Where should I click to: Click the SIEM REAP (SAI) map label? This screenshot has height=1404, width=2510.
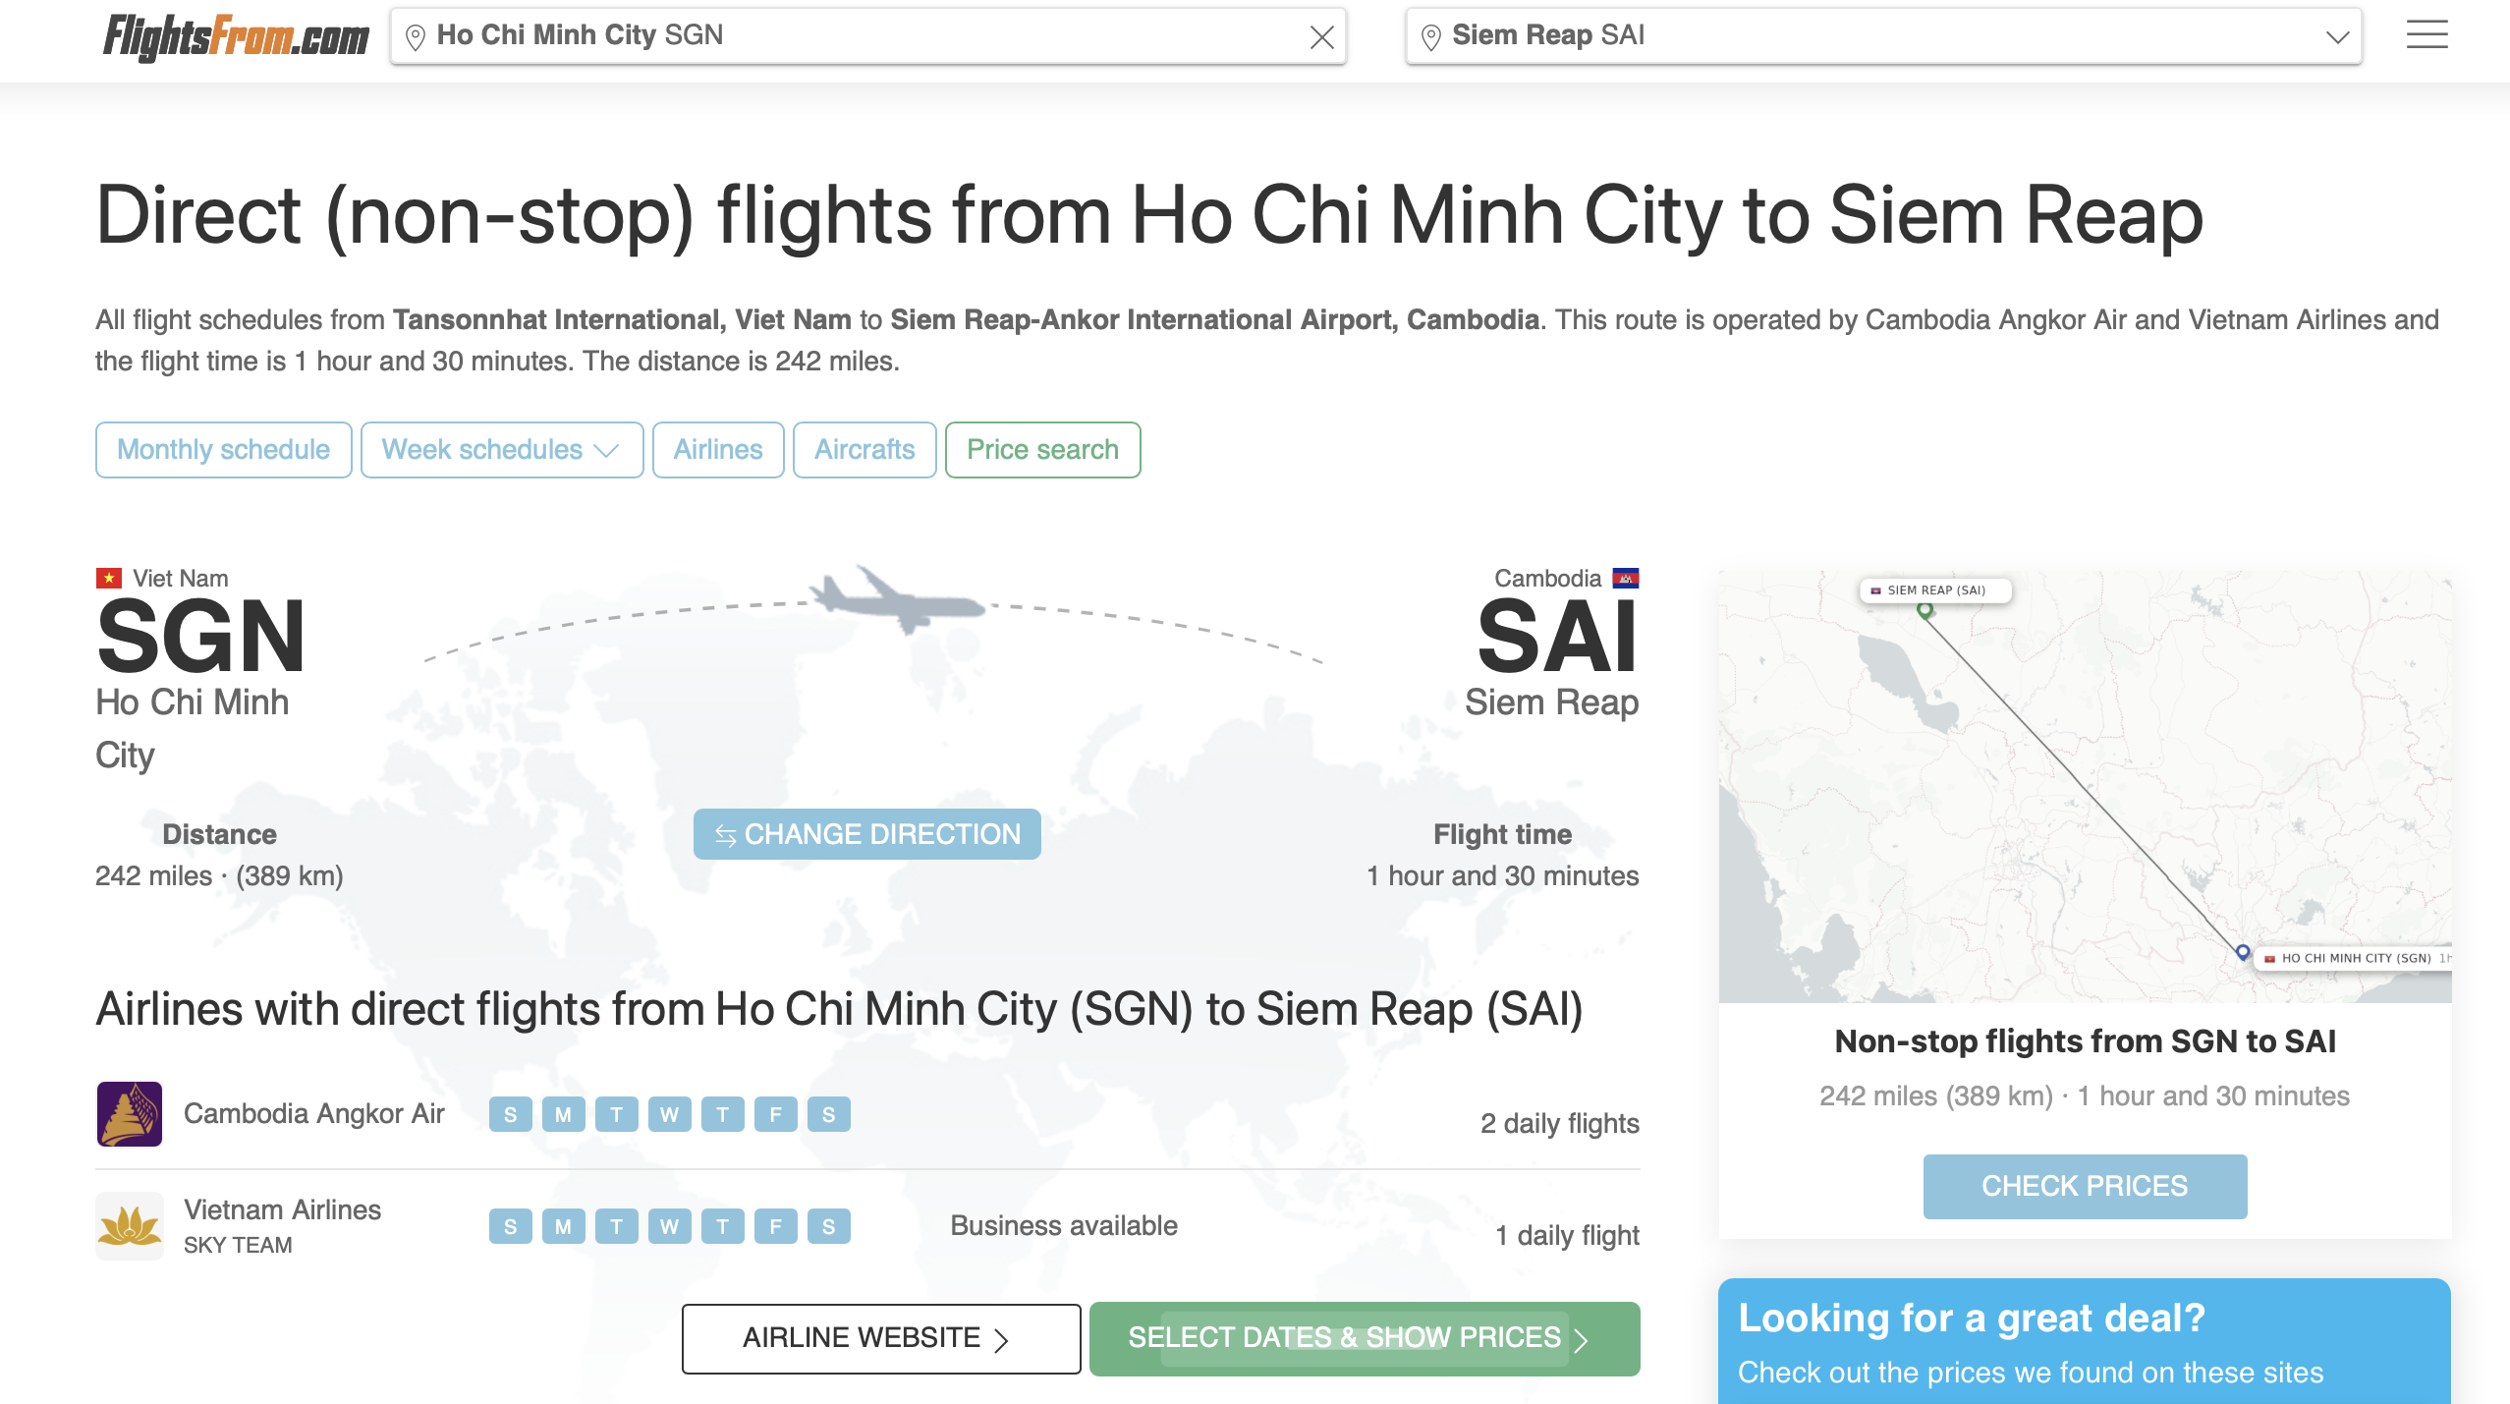[1935, 590]
